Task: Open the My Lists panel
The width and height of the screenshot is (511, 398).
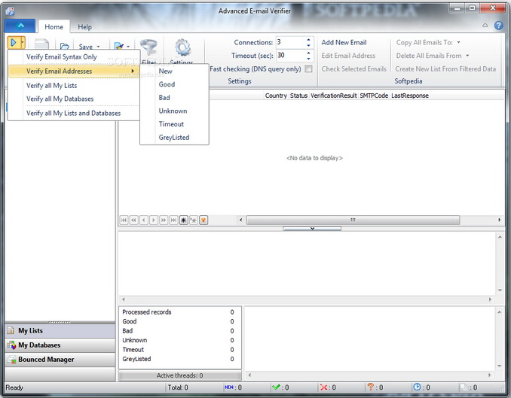Action: 60,330
